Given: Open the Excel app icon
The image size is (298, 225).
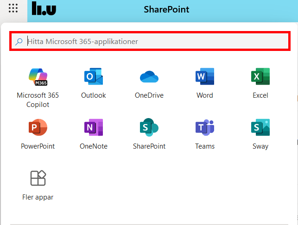Looking at the screenshot, I should pos(260,76).
